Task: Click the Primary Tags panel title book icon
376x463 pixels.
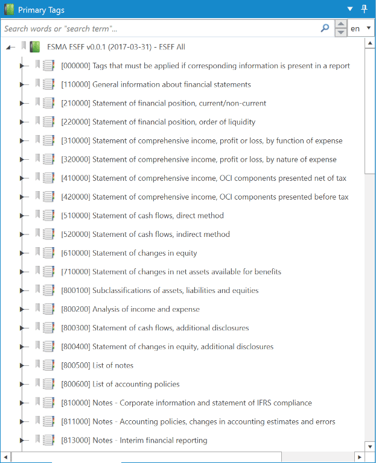Action: [x=9, y=10]
